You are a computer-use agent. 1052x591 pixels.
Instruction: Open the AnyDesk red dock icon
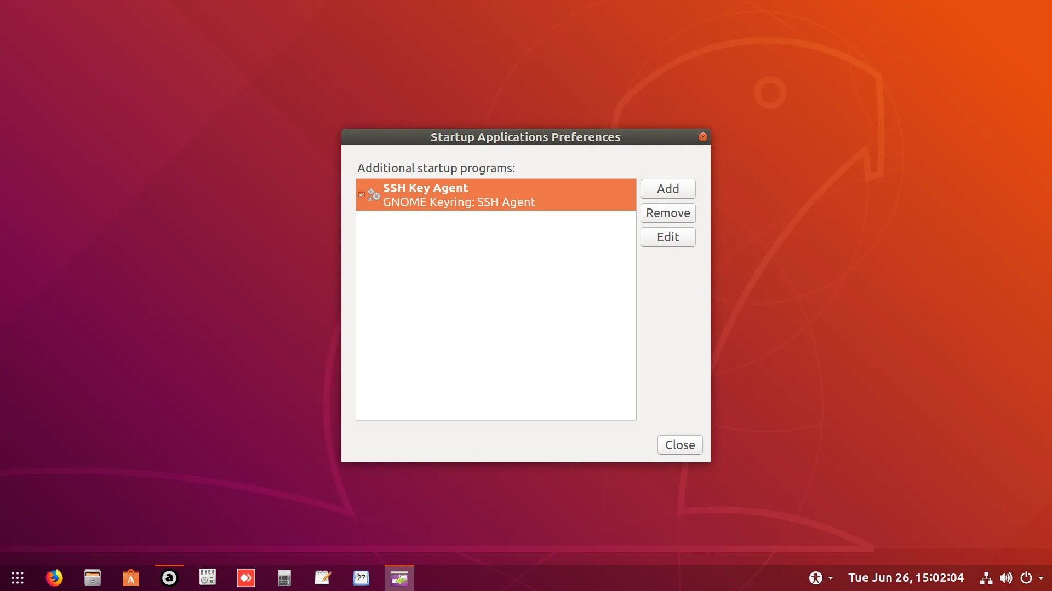pos(245,578)
